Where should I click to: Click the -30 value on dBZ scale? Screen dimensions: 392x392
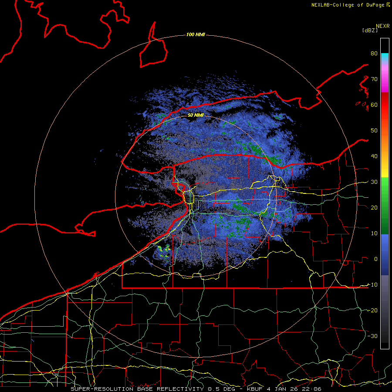tap(372, 336)
